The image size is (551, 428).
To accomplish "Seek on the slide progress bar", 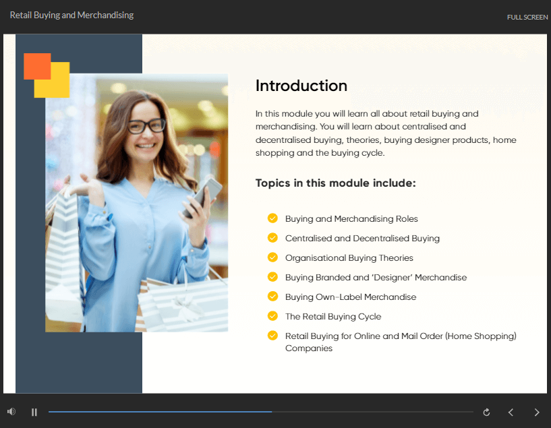I will 260,412.
